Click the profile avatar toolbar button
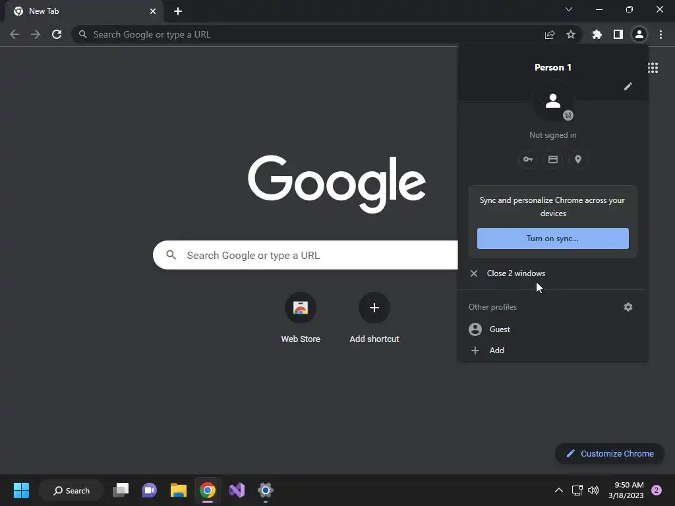 [639, 34]
